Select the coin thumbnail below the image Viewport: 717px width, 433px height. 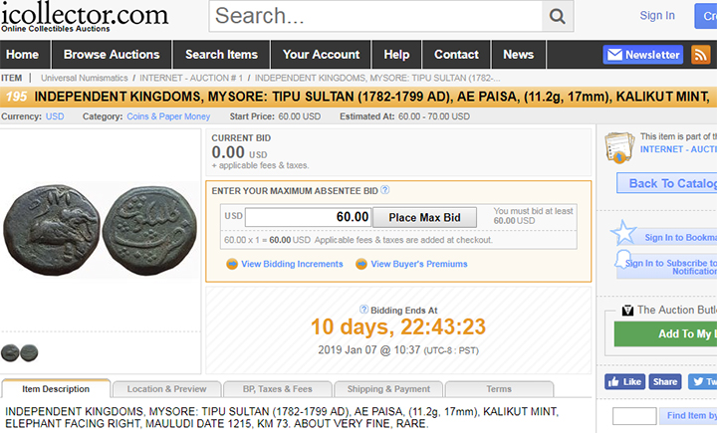tap(20, 353)
